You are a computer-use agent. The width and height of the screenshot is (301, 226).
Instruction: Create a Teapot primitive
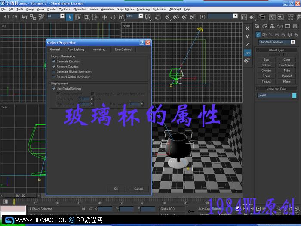click(x=266, y=81)
